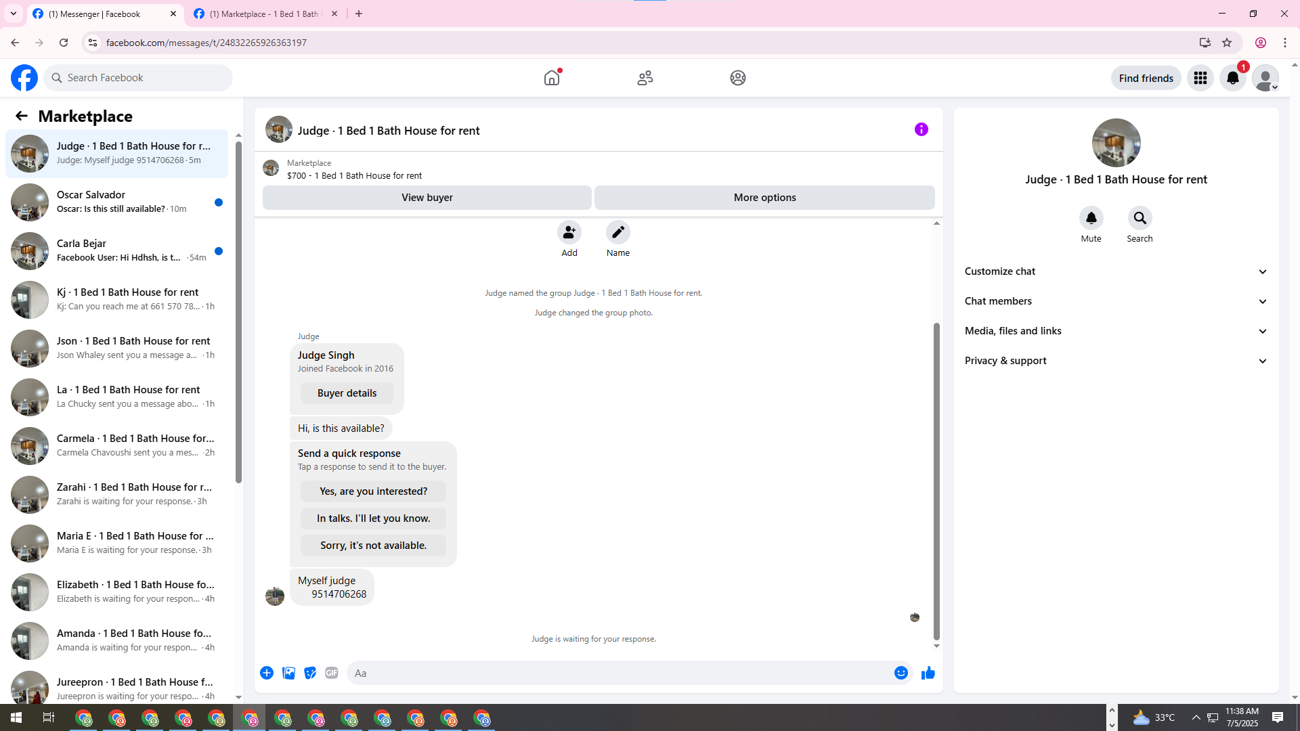The image size is (1300, 731).
Task: Click the View buyer button
Action: click(x=427, y=198)
